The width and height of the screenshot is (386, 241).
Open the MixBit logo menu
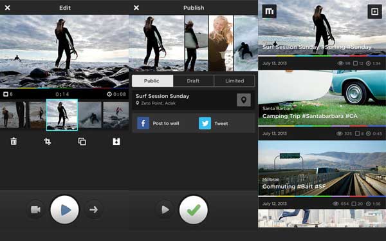[x=270, y=11]
